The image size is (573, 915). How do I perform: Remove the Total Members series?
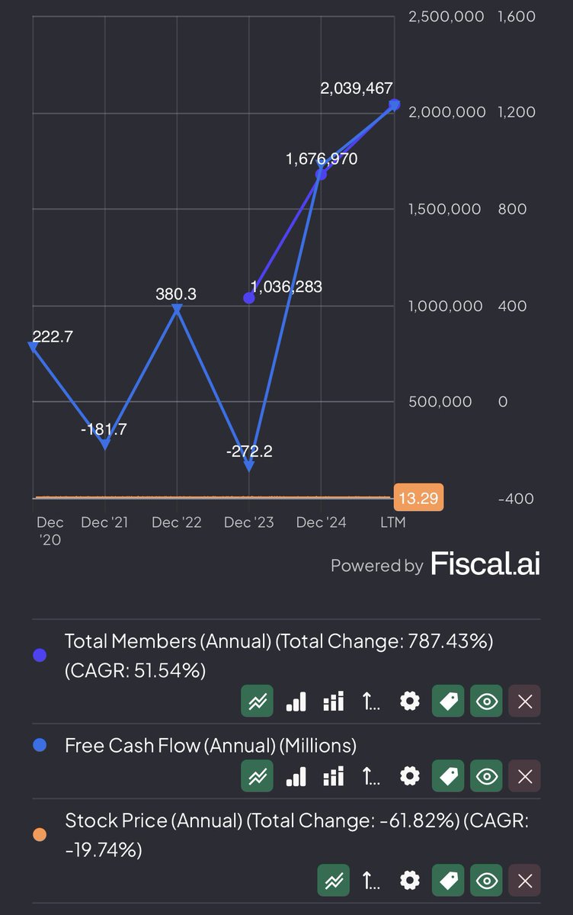coord(525,701)
